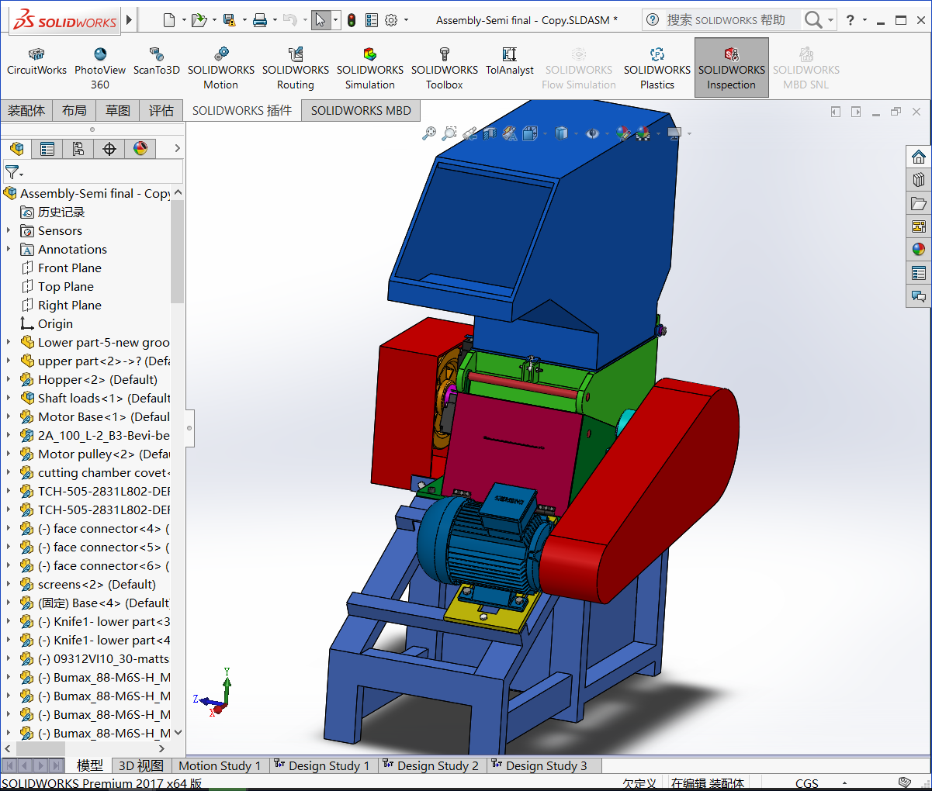Open TolAnalyst add-in

(x=510, y=62)
